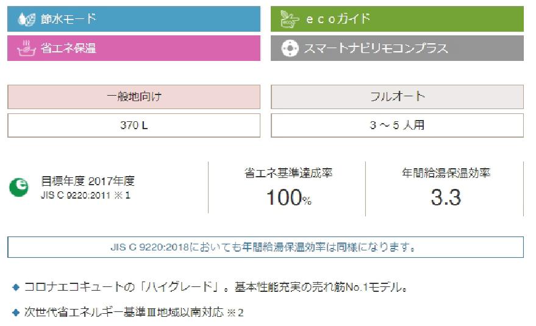Select the スマートナビリモコンプラス gray banner
536x326 pixels.
pyautogui.click(x=397, y=48)
